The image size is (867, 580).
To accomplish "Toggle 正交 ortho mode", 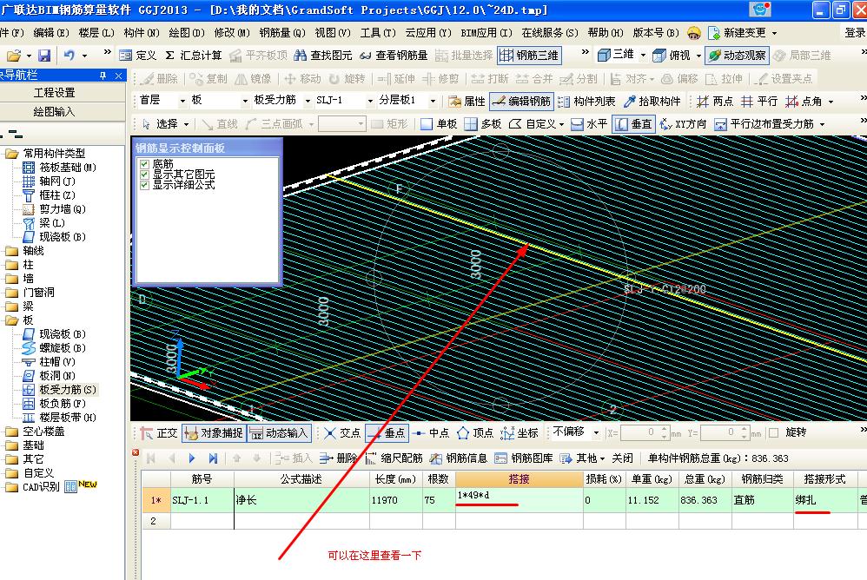I will 159,433.
